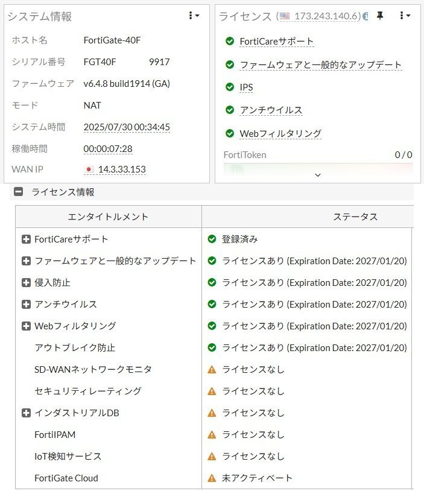Click the uptime value 00:00:07:28
The image size is (424, 491).
pyautogui.click(x=108, y=149)
